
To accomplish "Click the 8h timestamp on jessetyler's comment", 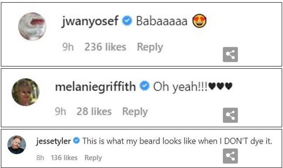I will click(40, 158).
